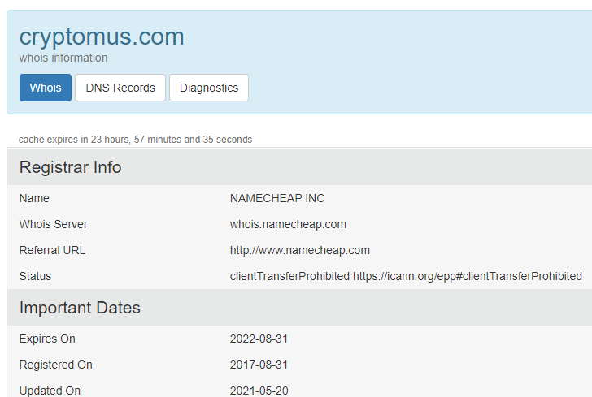Image resolution: width=592 pixels, height=397 pixels.
Task: Click the Referral URL field label
Action: point(52,250)
